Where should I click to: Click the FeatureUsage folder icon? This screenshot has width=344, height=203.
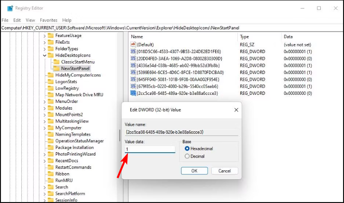pos(51,36)
